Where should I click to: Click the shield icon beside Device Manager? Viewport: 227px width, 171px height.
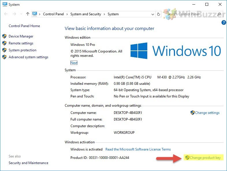pyautogui.click(x=4, y=36)
